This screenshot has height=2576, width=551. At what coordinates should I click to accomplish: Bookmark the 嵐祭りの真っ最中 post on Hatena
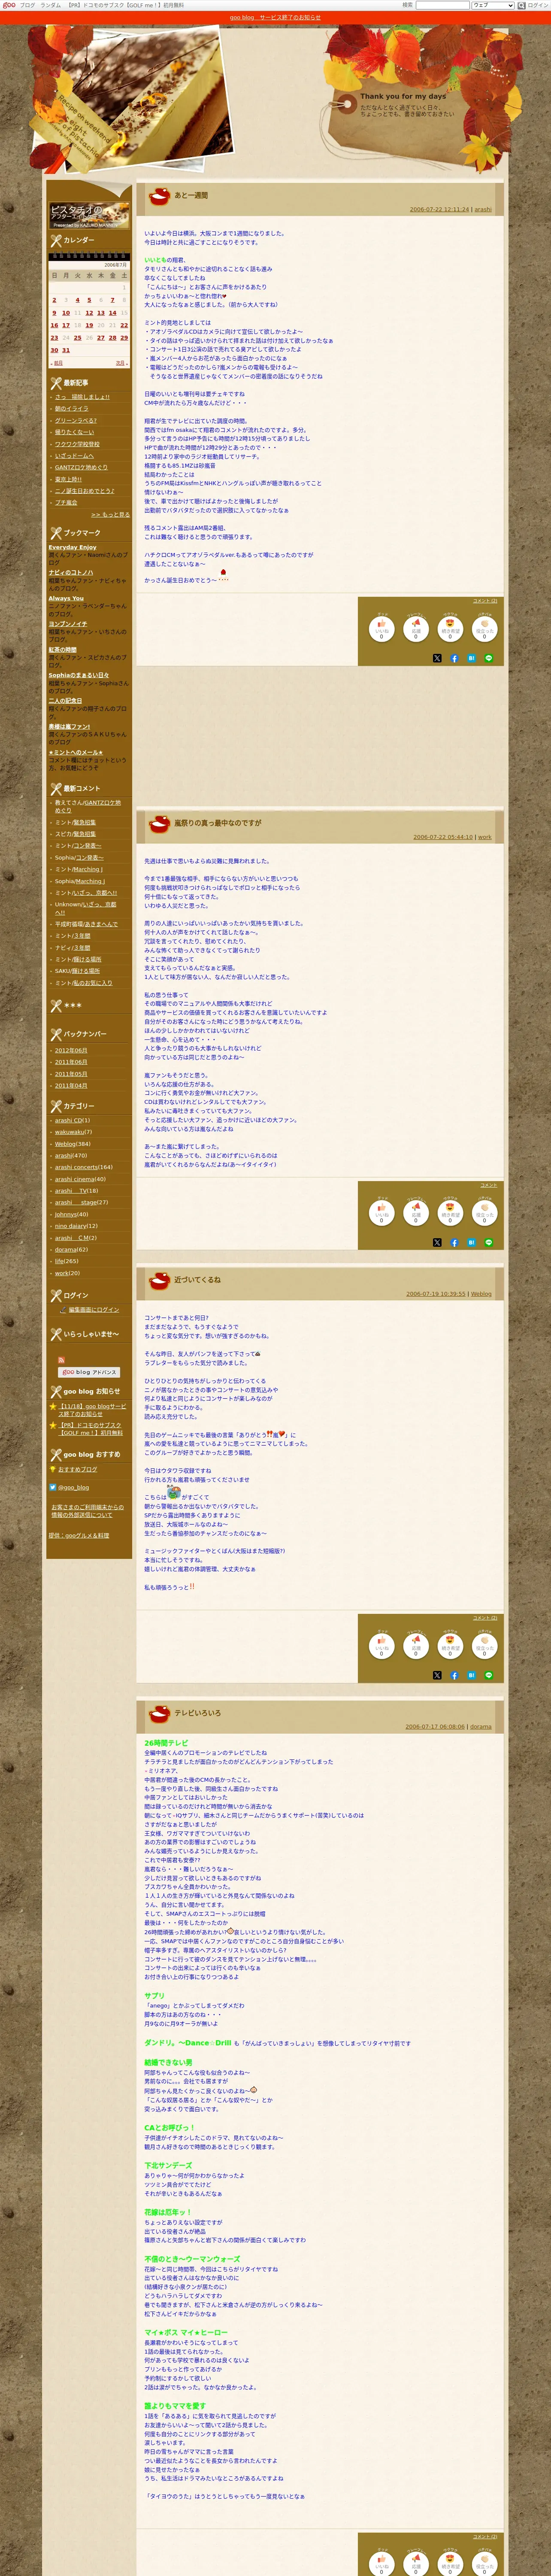(471, 1242)
